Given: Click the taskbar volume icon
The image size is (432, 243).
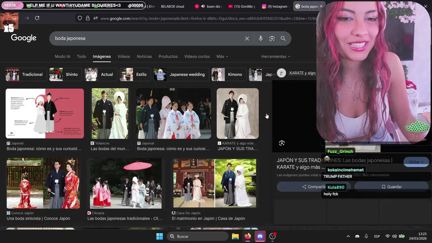Looking at the screenshot, I should tap(395, 236).
